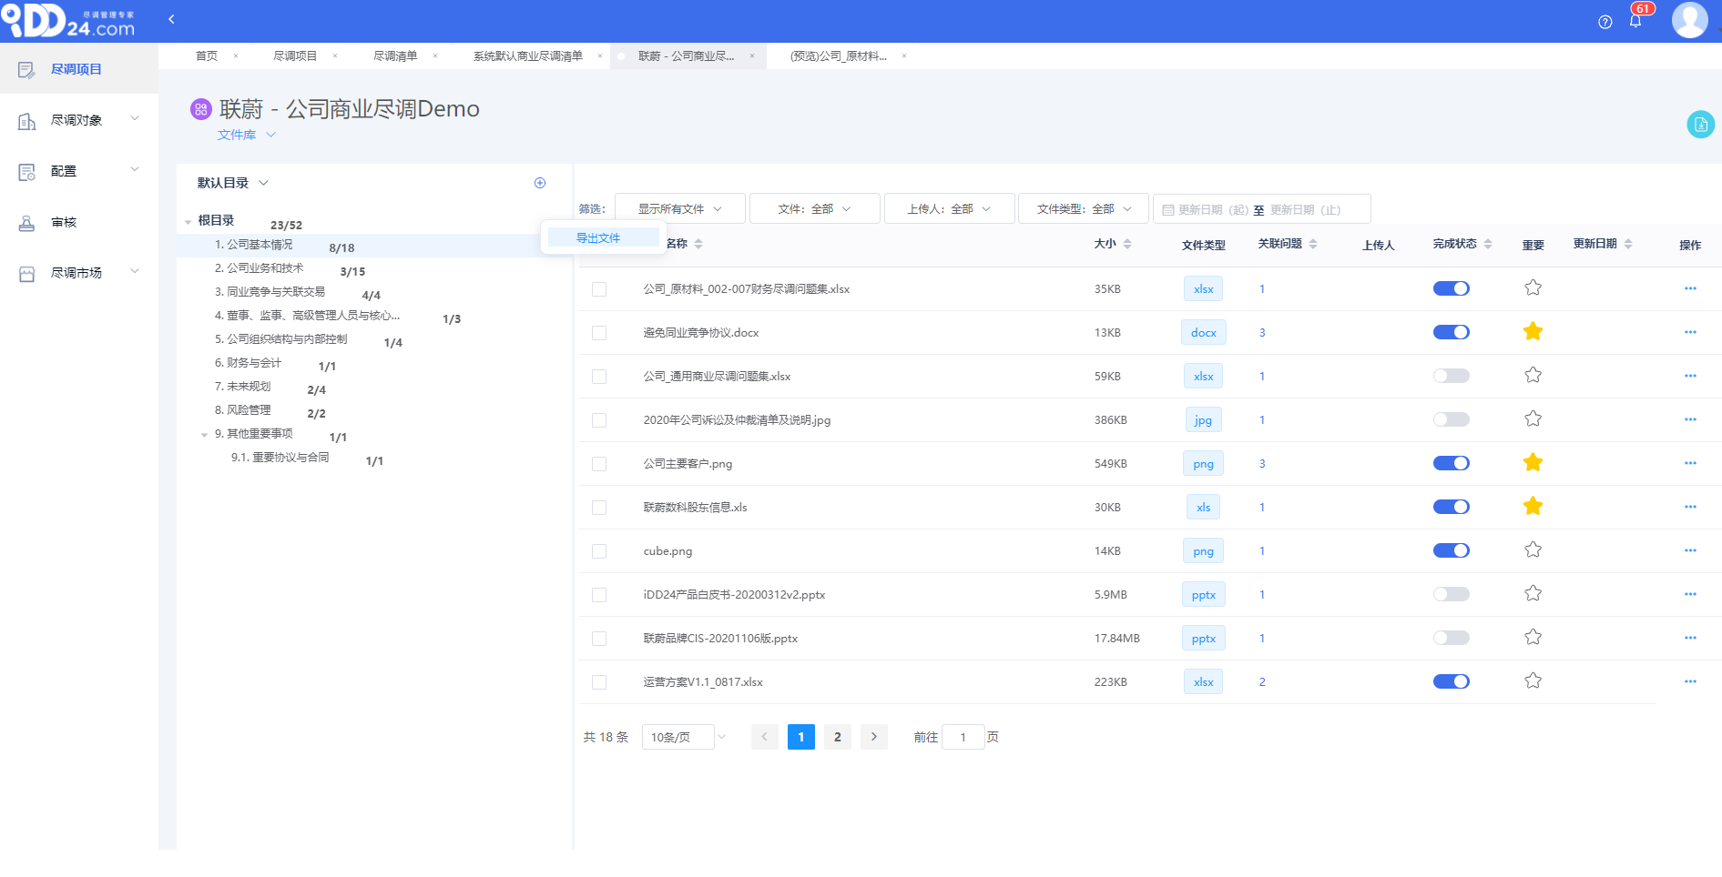Check the box for cube.png
The image size is (1722, 877).
pos(599,551)
